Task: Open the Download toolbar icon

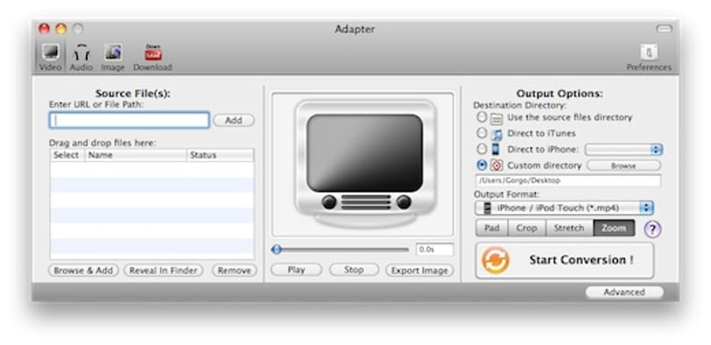Action: click(x=153, y=58)
